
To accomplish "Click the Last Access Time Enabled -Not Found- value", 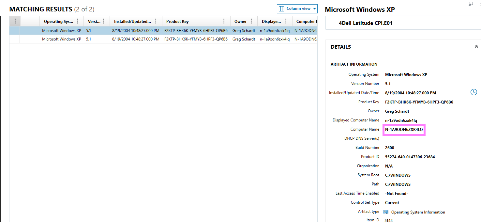I will pos(397,193).
